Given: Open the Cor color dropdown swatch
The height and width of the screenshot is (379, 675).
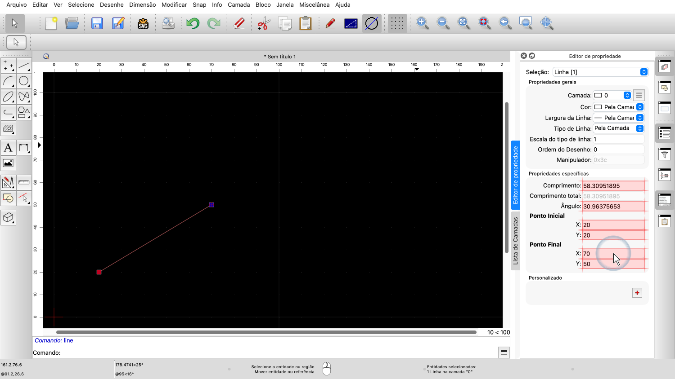Looking at the screenshot, I should (x=618, y=107).
